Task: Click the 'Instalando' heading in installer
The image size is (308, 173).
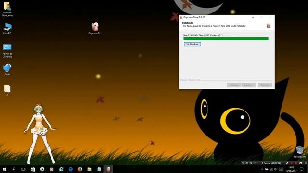Action: [x=188, y=23]
